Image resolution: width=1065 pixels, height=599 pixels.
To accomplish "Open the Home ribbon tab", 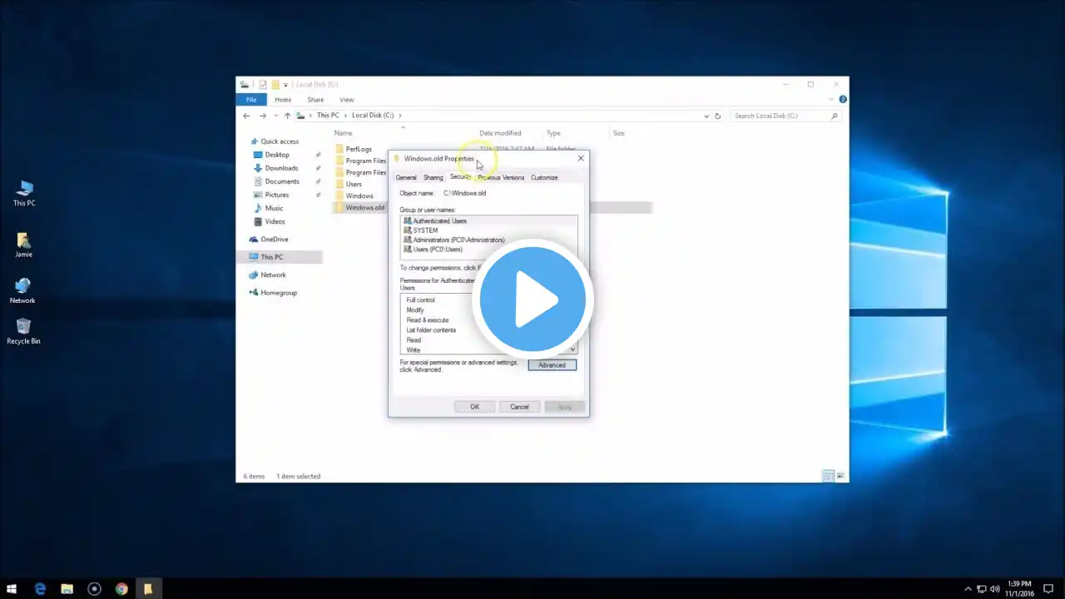I will pyautogui.click(x=283, y=100).
